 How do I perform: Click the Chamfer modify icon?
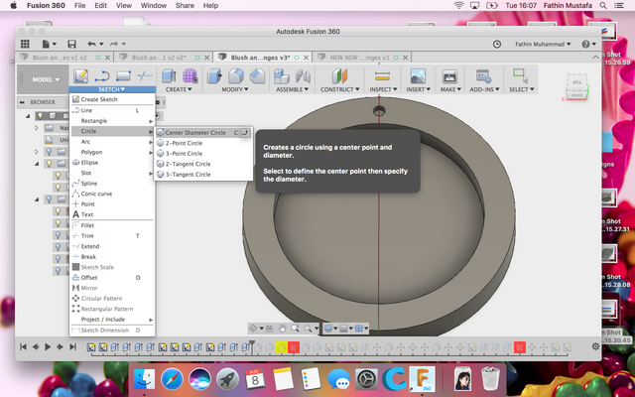click(x=257, y=75)
